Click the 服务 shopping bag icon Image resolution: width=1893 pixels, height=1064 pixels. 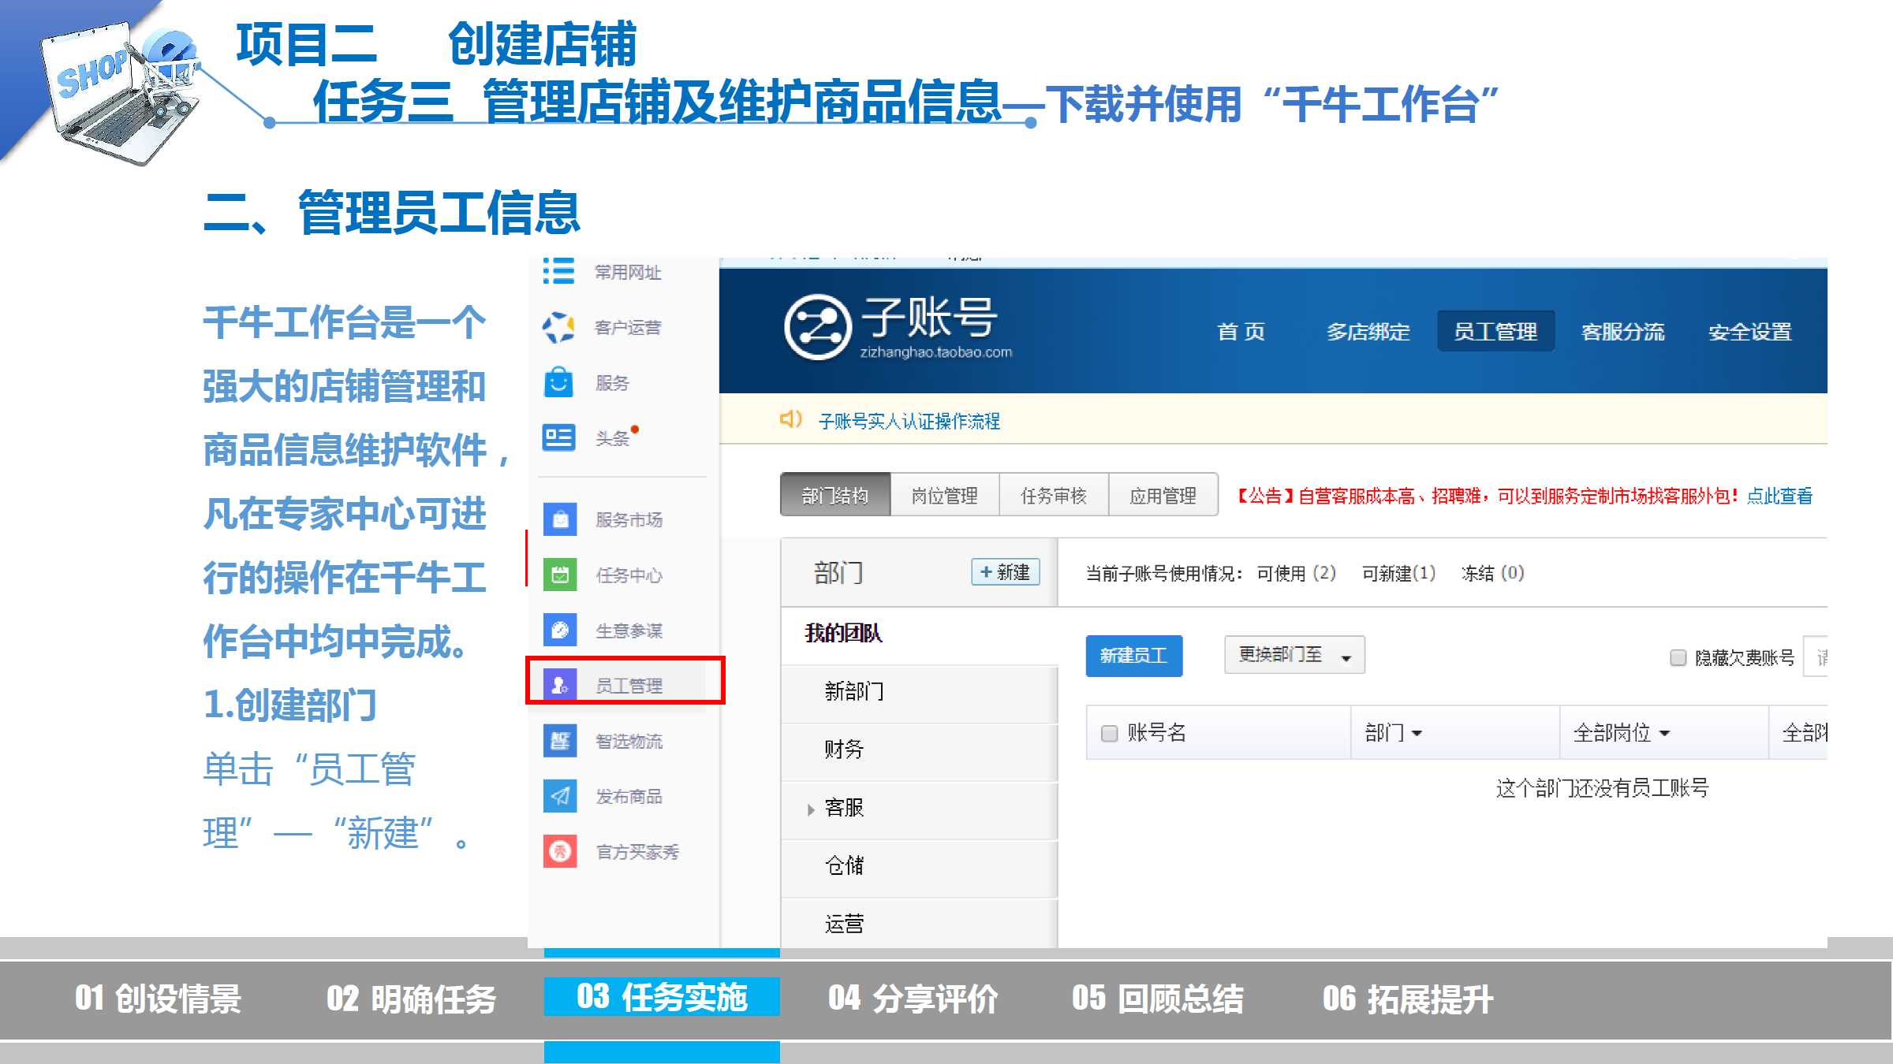coord(558,382)
